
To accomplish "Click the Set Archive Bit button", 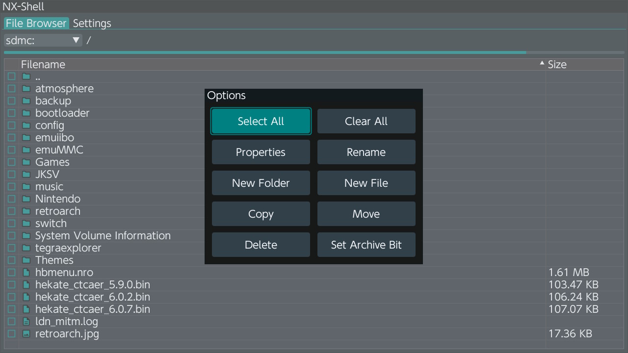I will tap(366, 245).
